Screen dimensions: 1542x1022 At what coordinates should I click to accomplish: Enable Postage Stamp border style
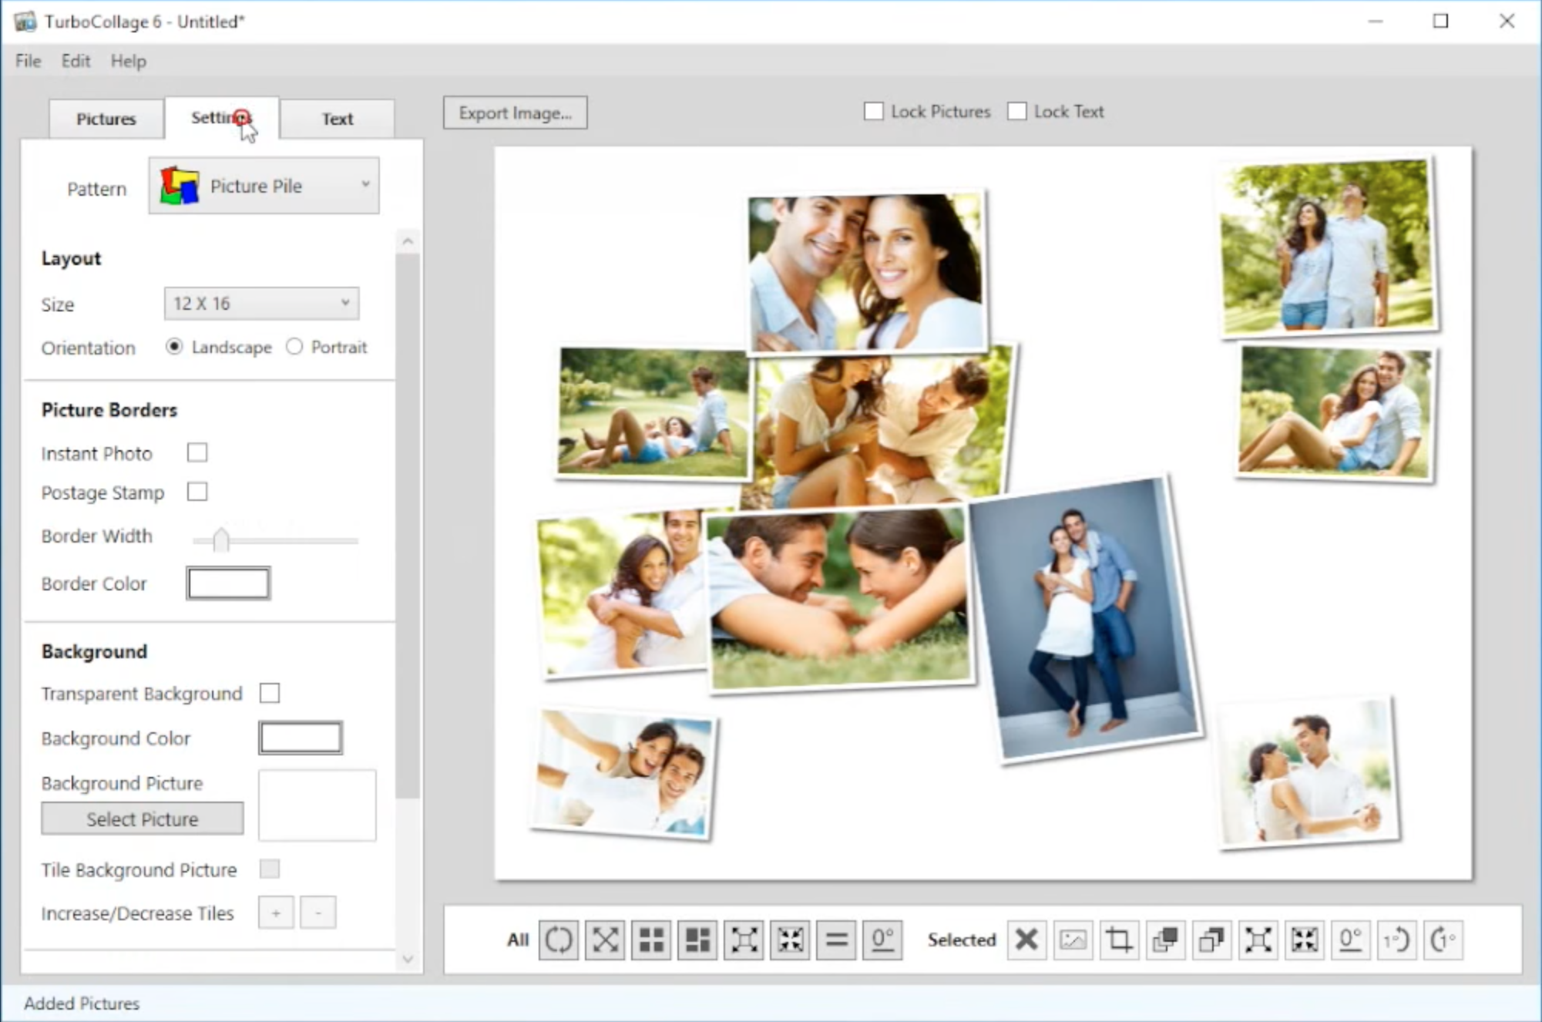[x=197, y=492]
